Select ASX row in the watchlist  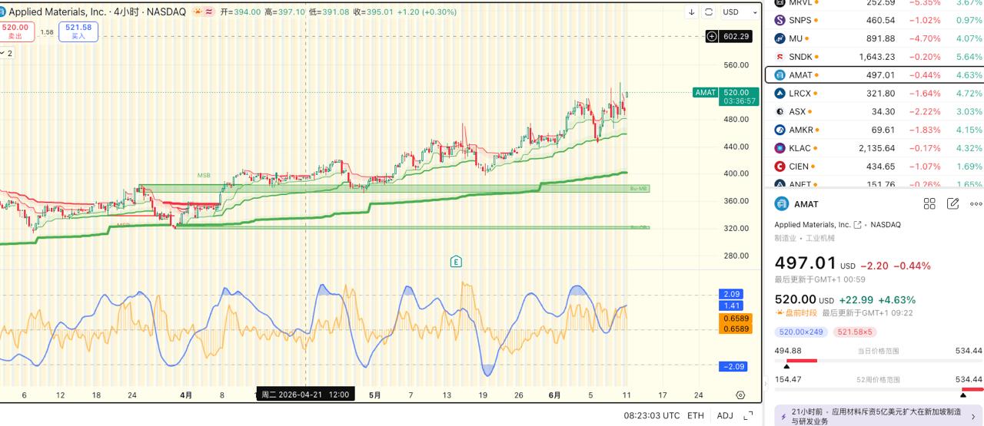(874, 112)
